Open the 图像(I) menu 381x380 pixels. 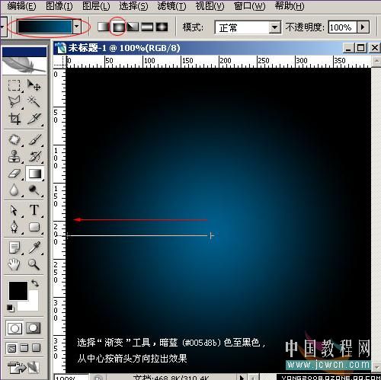59,6
